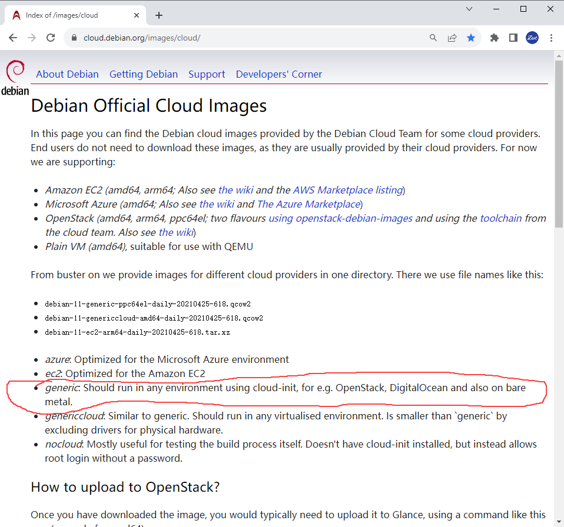Screen dimensions: 564x527
Task: Click the scrollbar up arrow
Action: (x=559, y=56)
